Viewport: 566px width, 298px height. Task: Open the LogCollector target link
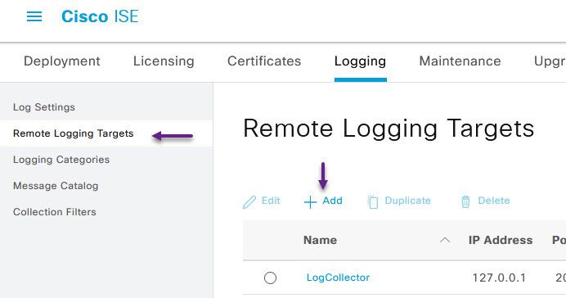tap(338, 278)
